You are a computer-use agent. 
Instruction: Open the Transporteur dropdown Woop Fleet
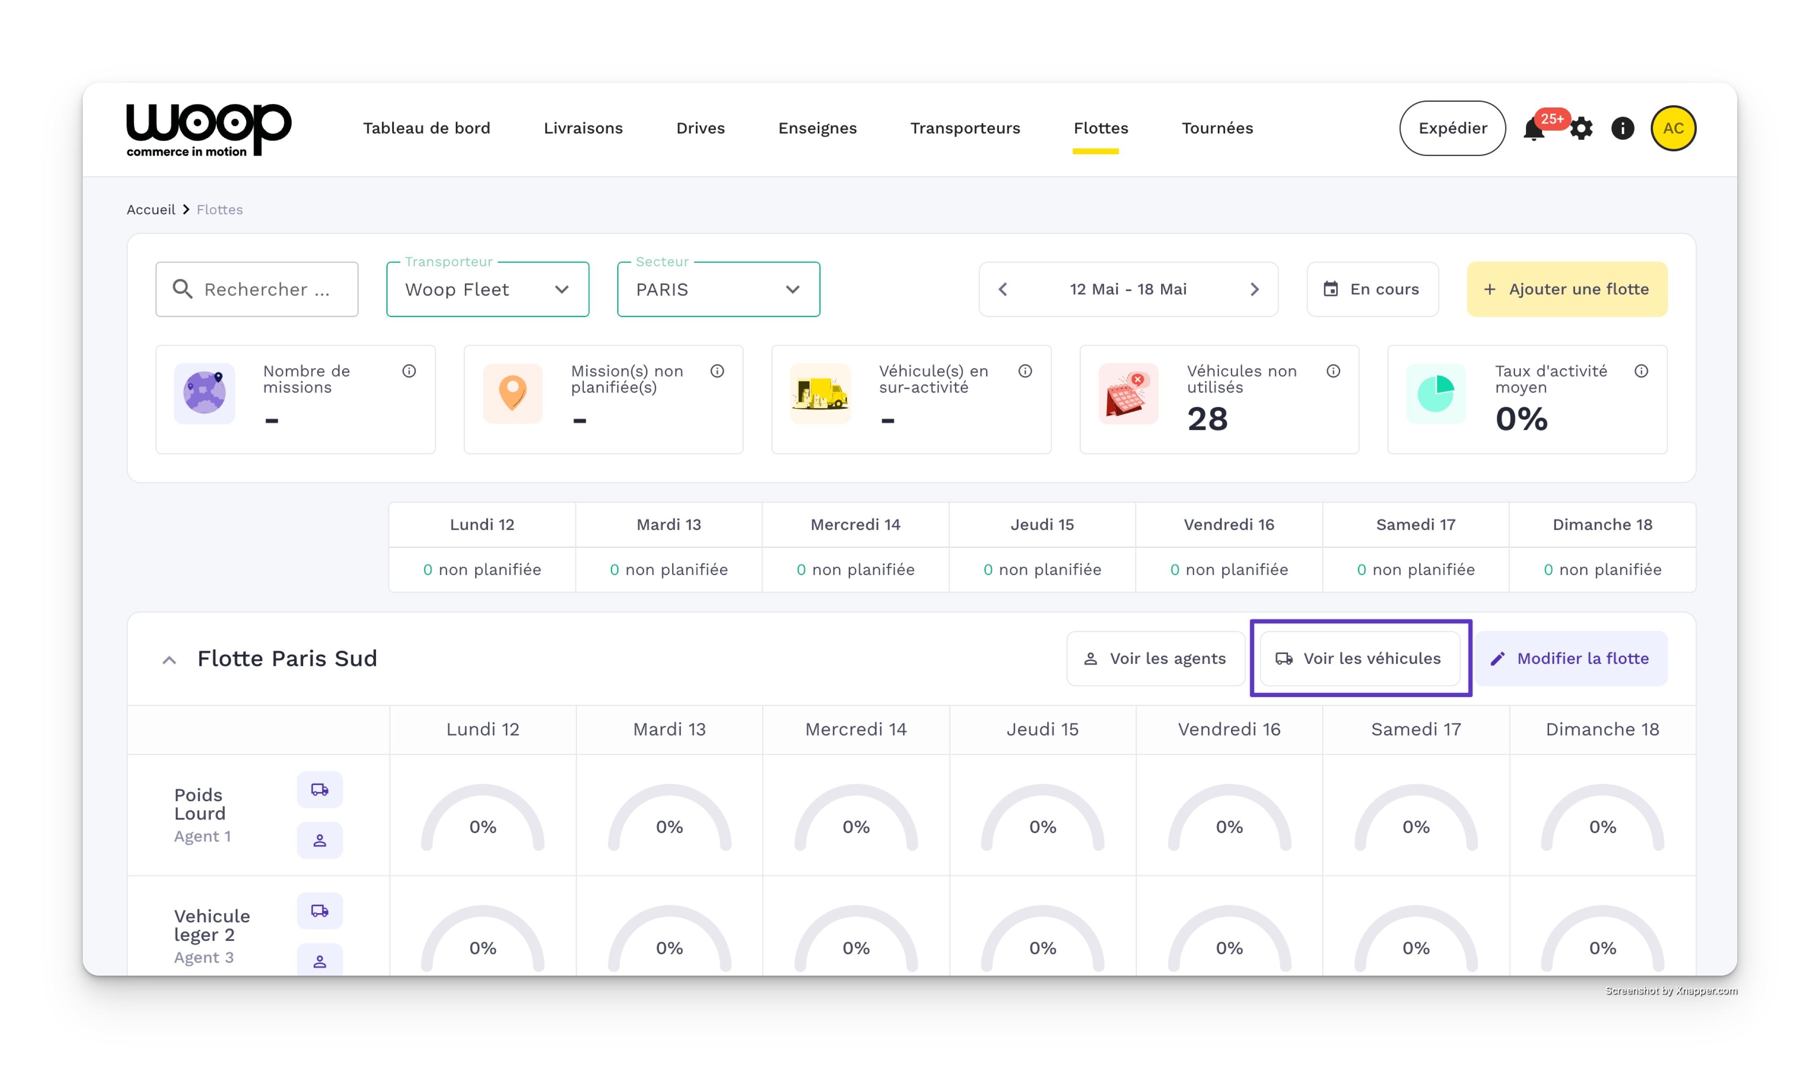click(x=487, y=289)
